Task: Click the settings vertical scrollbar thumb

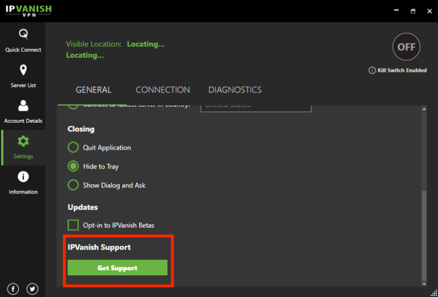Action: [424, 235]
